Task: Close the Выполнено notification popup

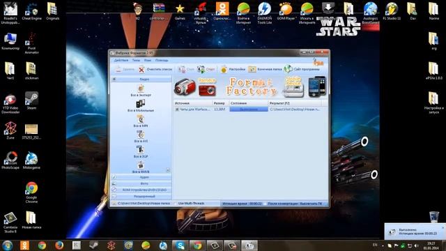Action: 443,228
